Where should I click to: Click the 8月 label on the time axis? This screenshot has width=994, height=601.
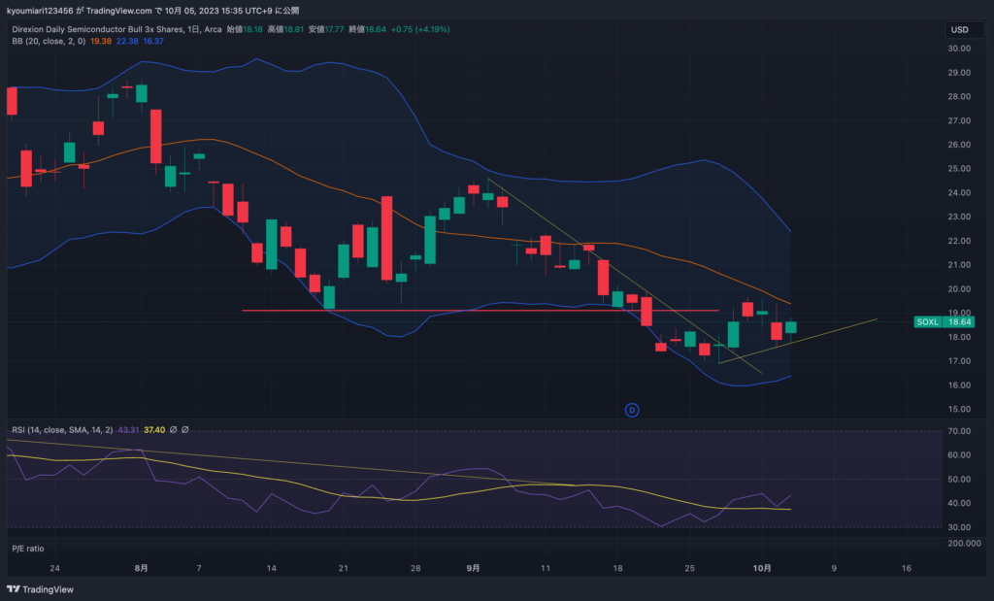click(142, 568)
